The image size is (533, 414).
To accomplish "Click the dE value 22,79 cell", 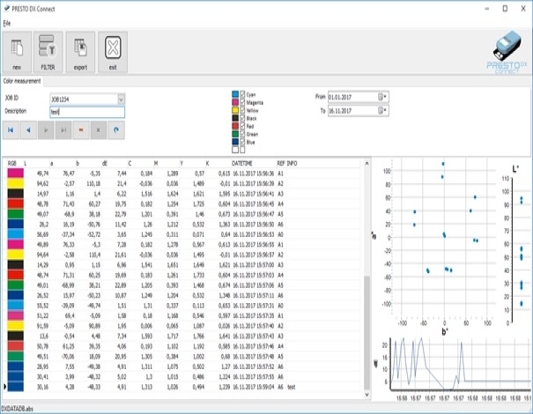I will [115, 214].
